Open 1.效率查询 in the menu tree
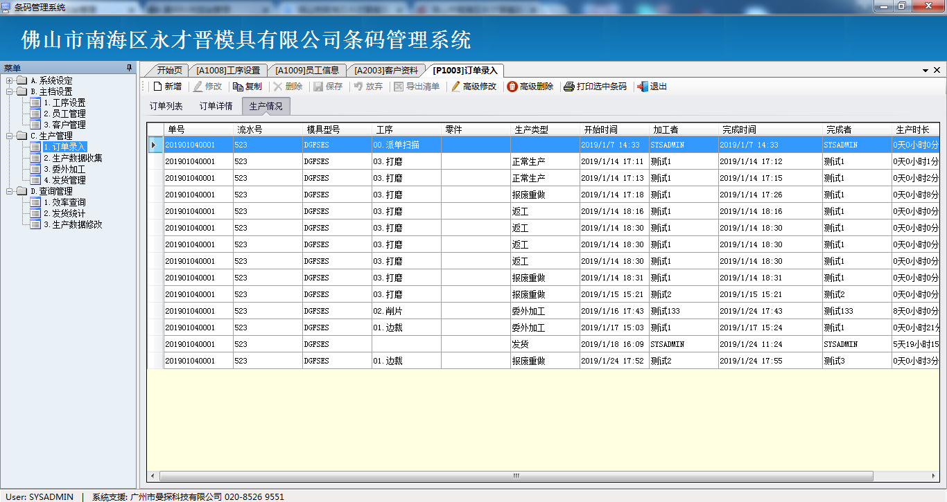Image resolution: width=947 pixels, height=502 pixels. point(64,202)
